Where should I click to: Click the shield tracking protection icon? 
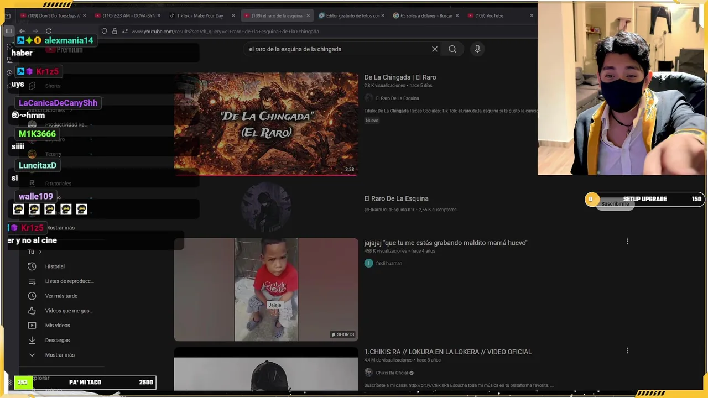click(x=104, y=31)
